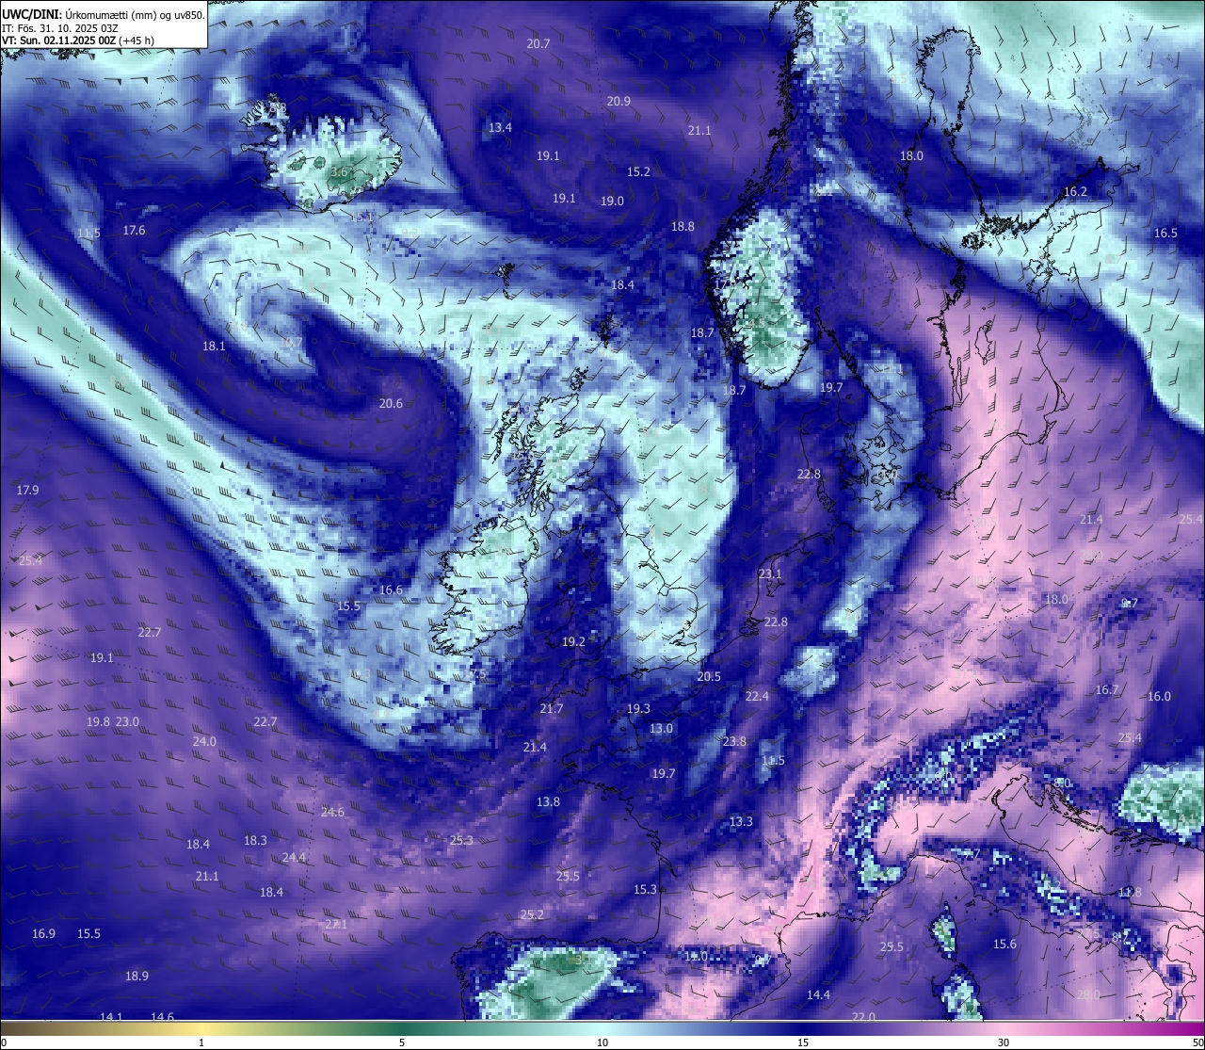This screenshot has width=1205, height=1050.
Task: Select the 13.8 value label
Action: (x=548, y=802)
